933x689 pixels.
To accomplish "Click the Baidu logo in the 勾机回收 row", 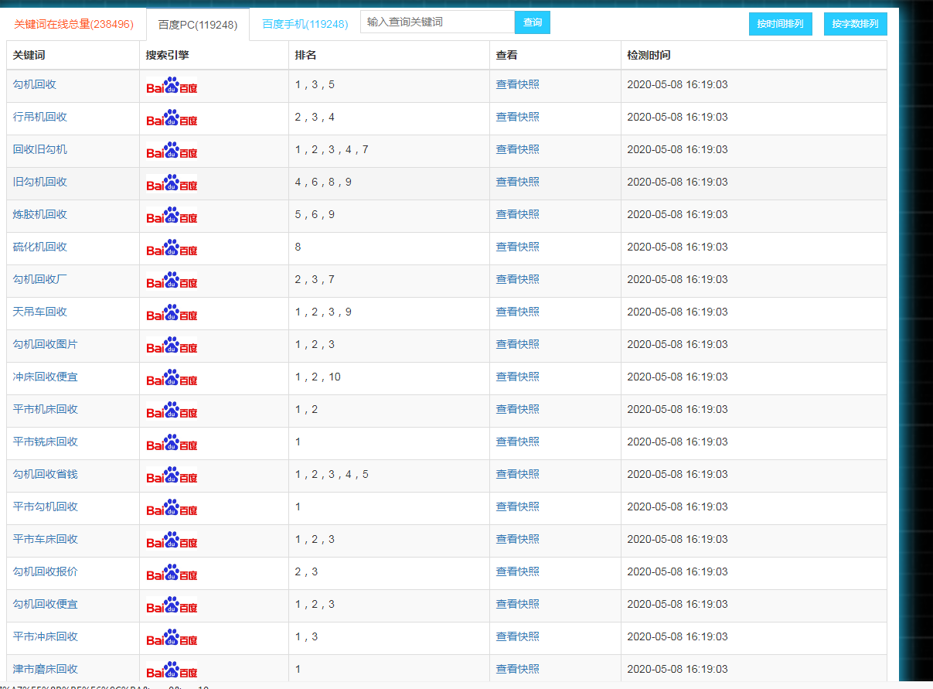I will (x=172, y=86).
